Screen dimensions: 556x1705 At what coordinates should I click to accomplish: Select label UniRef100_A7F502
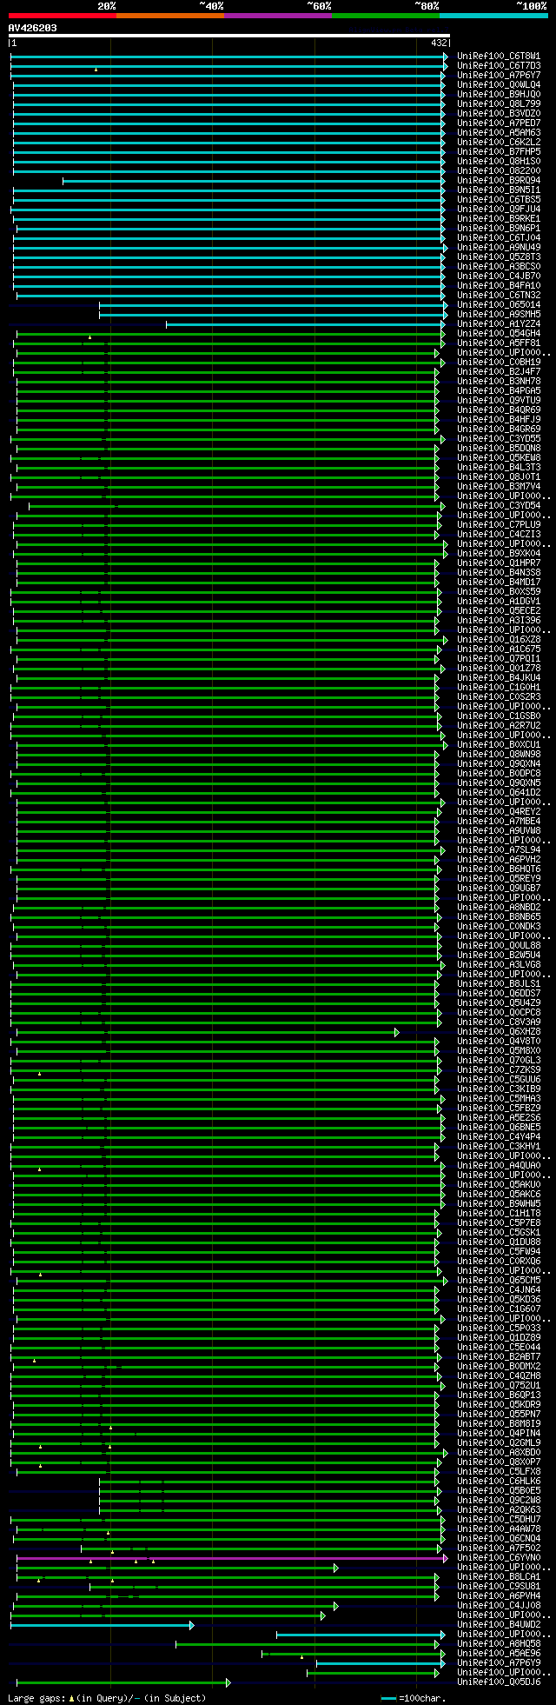(499, 1548)
